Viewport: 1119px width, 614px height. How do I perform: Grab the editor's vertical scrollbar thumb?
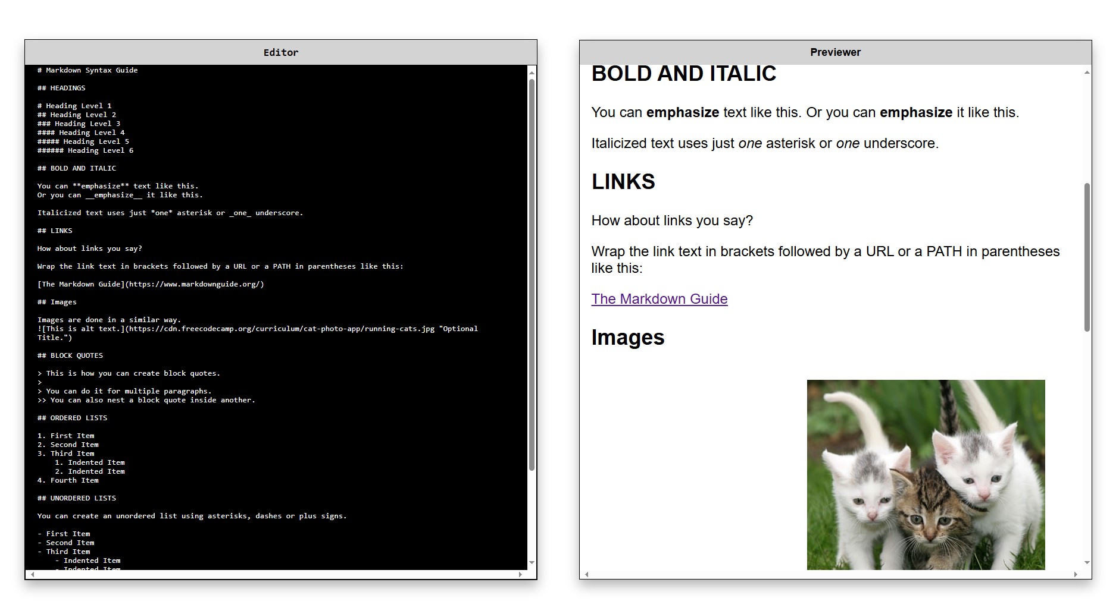pyautogui.click(x=532, y=273)
